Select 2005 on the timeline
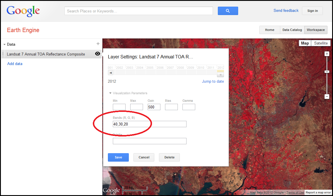Screen dimensions: 333x196 [150, 68]
